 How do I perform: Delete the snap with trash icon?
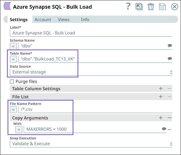click(151, 7)
